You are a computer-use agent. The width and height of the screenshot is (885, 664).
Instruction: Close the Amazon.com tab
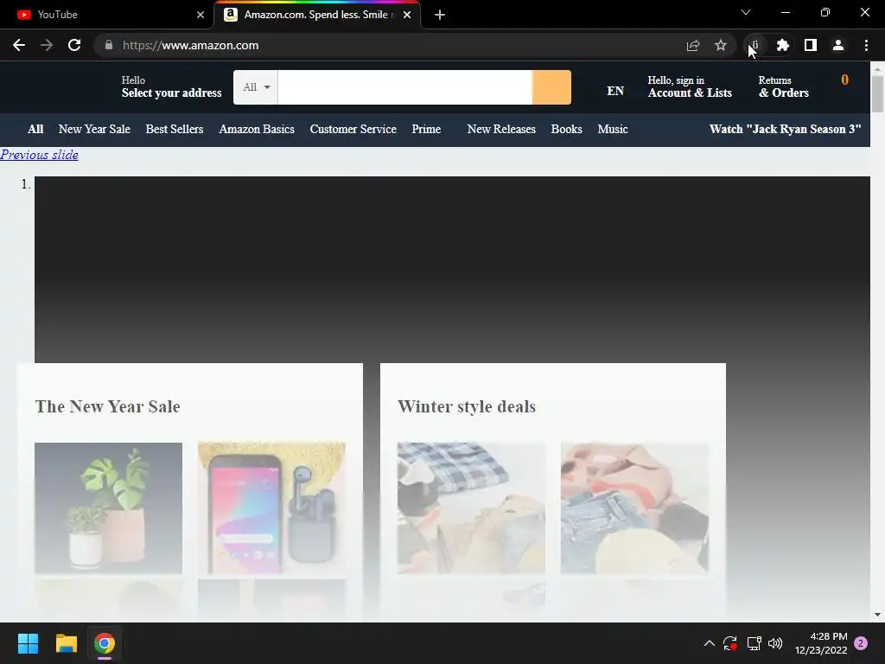pyautogui.click(x=407, y=15)
